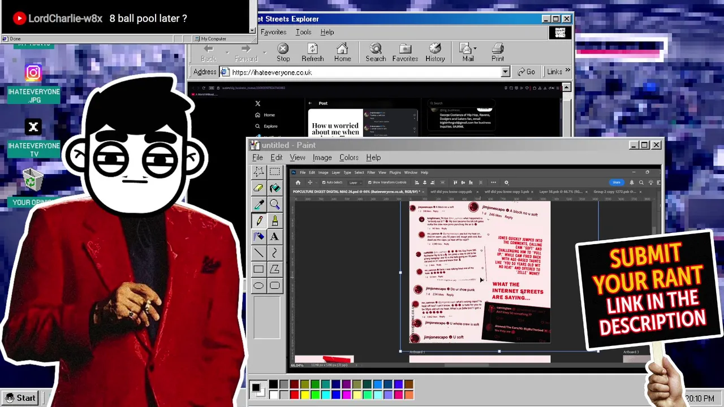Click the browser Forward button
This screenshot has height=407, width=724.
tap(246, 53)
